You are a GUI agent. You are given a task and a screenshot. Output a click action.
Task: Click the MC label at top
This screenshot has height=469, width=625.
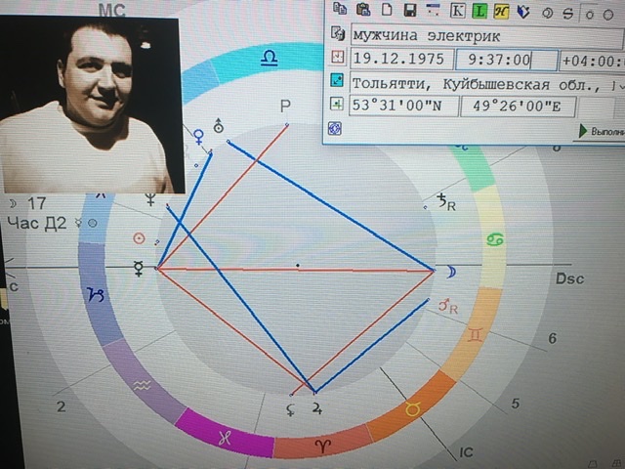111,10
